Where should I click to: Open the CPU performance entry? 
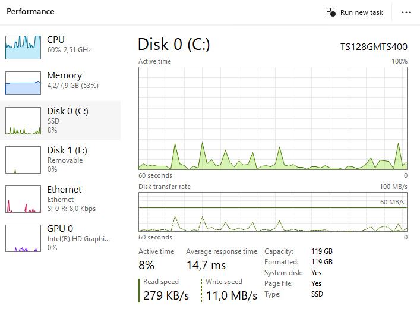pos(68,45)
